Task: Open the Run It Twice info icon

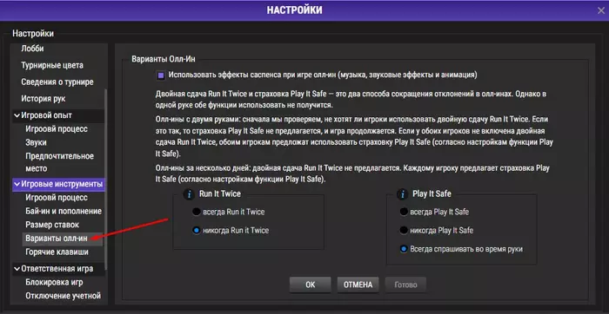Action: (x=189, y=193)
